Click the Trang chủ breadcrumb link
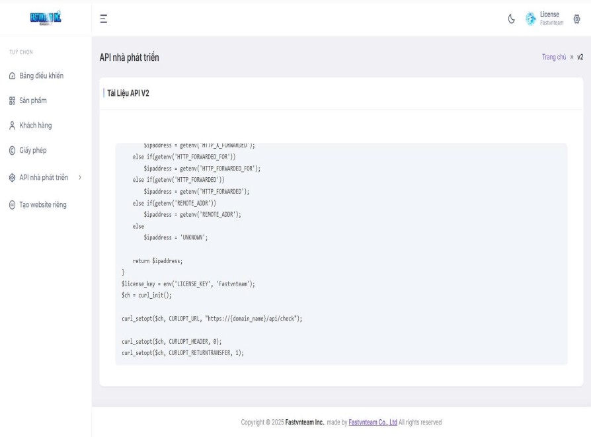Screen dimensions: 591x437 (552, 58)
